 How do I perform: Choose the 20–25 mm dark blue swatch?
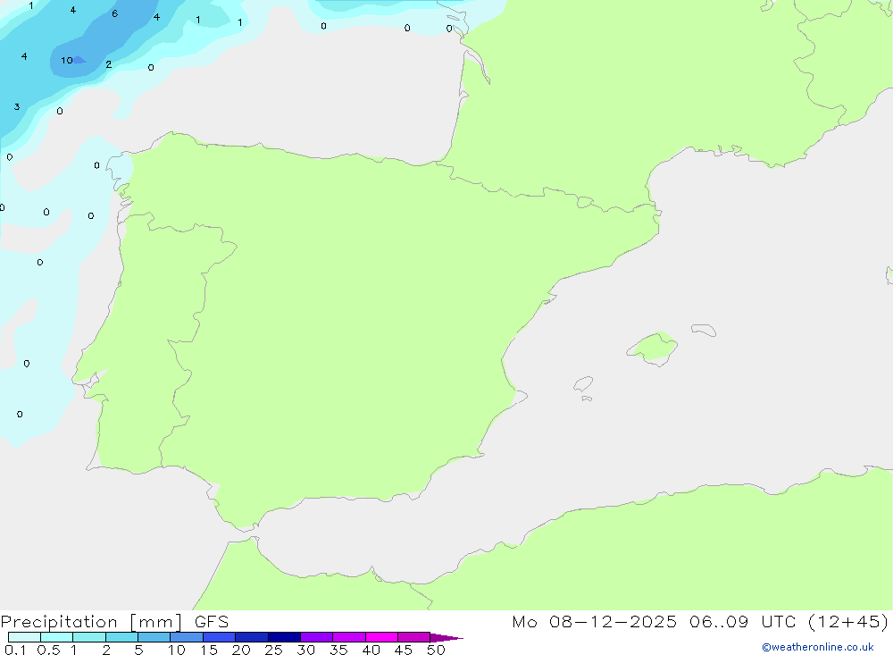tap(252, 637)
